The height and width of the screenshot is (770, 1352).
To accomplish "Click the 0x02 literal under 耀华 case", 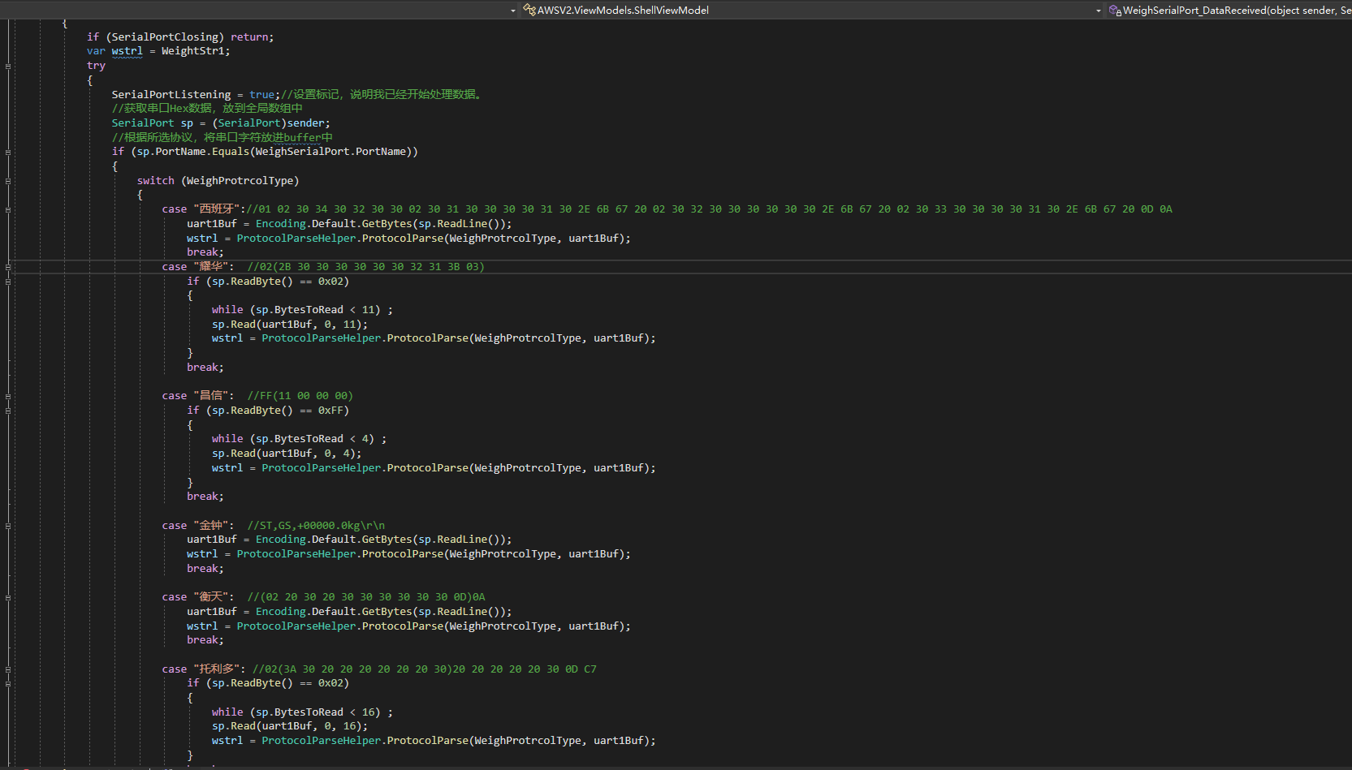I will point(330,282).
